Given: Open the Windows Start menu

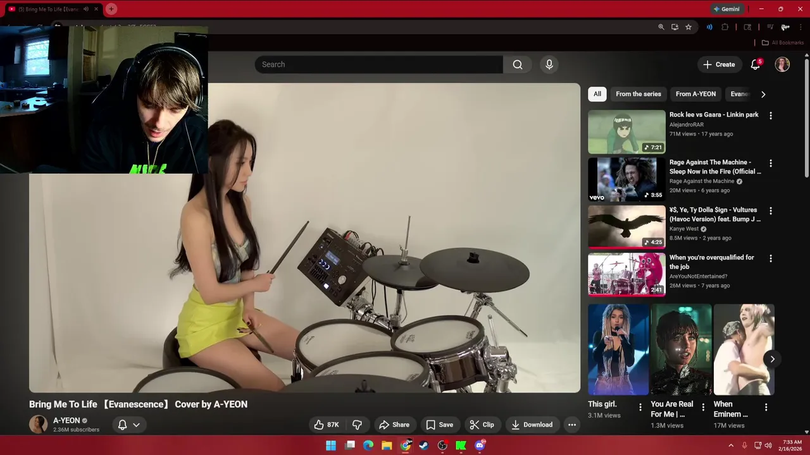Looking at the screenshot, I should point(331,446).
